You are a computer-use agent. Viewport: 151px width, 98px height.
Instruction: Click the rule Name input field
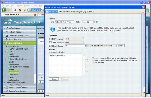click(64, 22)
